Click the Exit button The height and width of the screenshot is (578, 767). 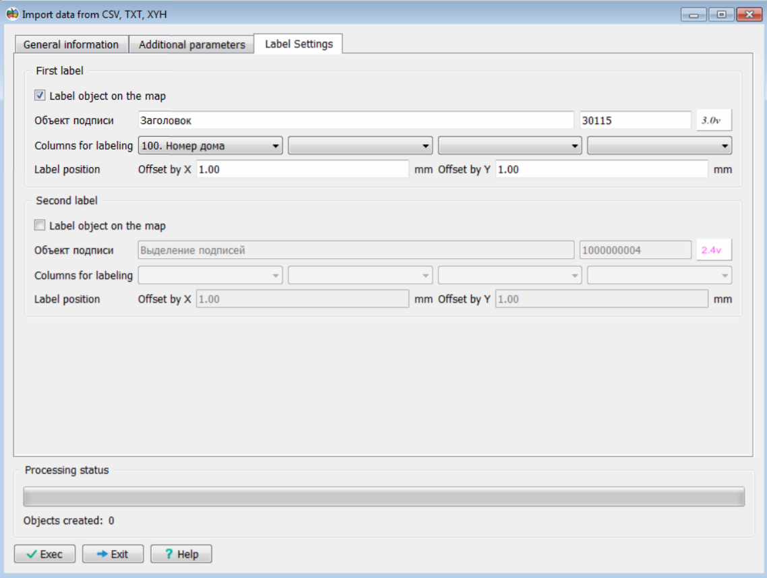pyautogui.click(x=113, y=554)
